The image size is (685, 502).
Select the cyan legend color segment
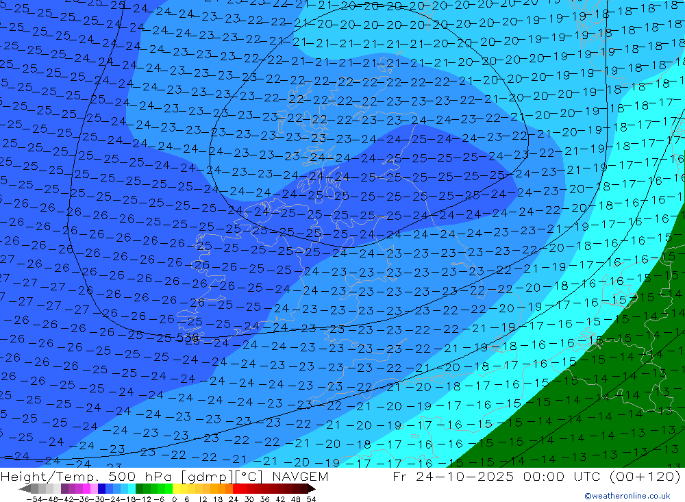pyautogui.click(x=132, y=488)
